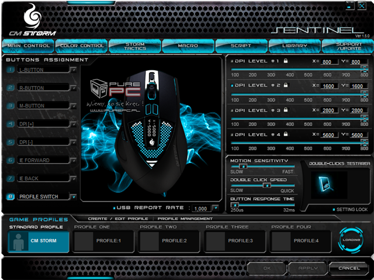Open the Library tab
374x280 pixels.
click(295, 46)
